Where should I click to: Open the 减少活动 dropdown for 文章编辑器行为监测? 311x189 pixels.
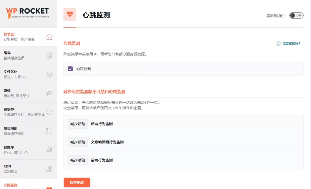77,142
